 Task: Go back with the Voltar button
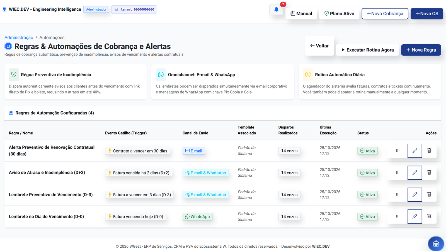[x=319, y=46]
